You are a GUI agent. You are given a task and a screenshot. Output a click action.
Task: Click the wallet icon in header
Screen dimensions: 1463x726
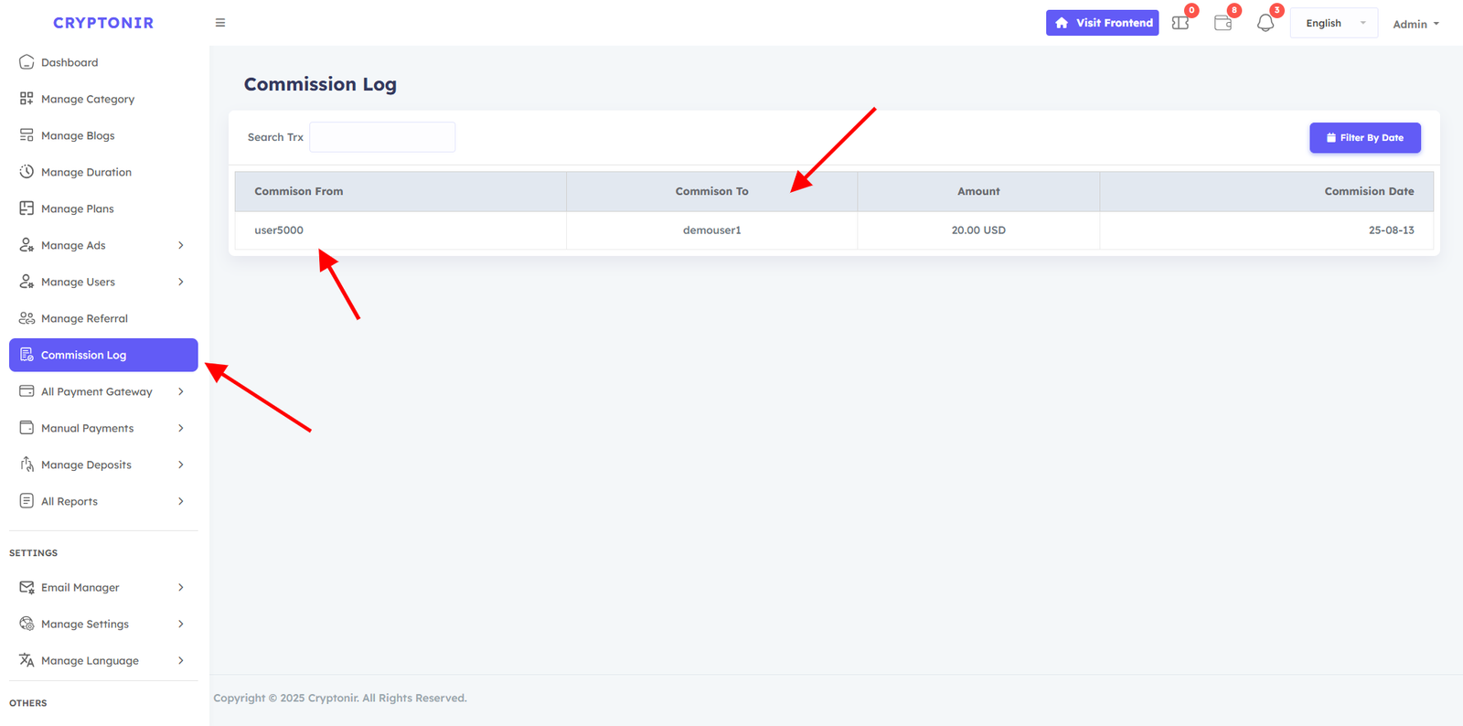[1223, 23]
